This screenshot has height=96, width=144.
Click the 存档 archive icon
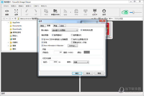[76, 11]
